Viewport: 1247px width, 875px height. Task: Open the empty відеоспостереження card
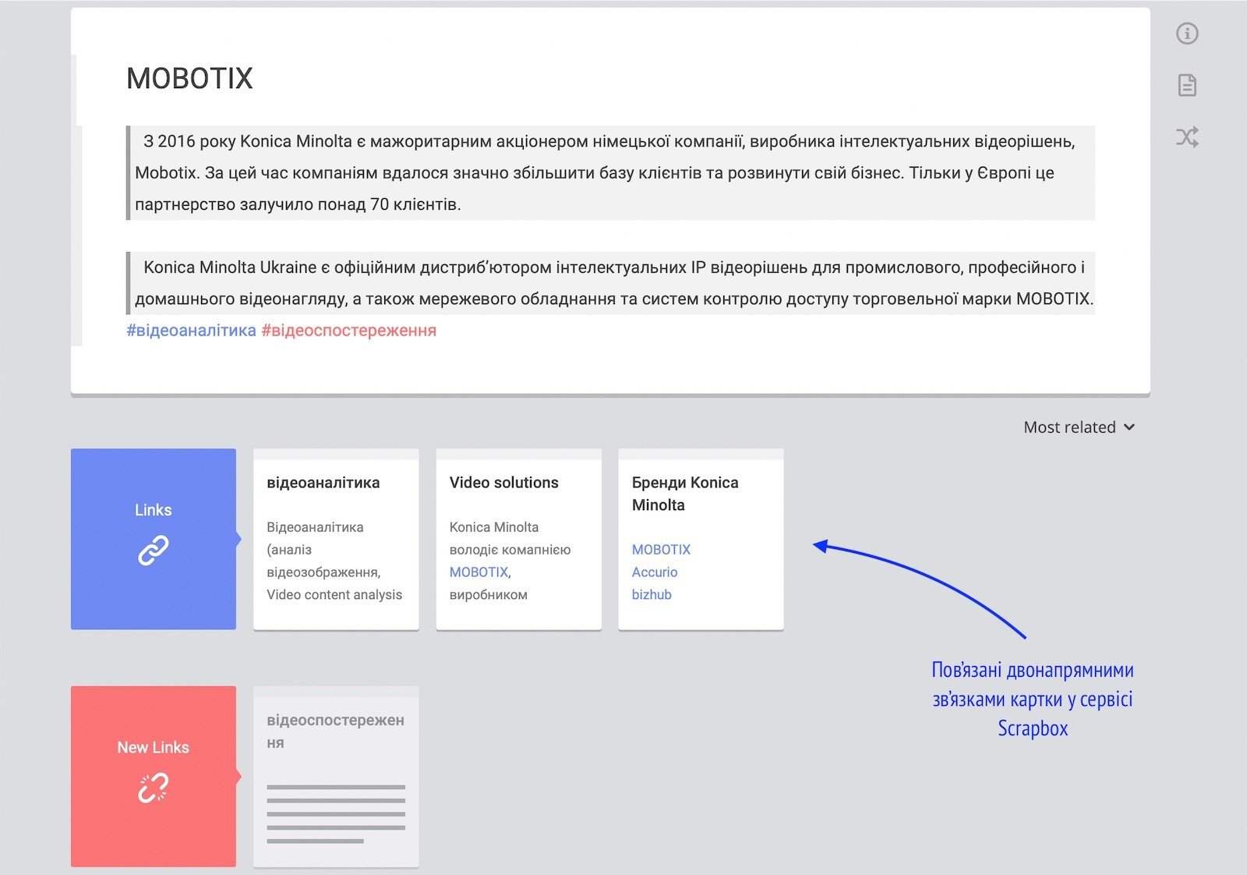click(x=336, y=777)
